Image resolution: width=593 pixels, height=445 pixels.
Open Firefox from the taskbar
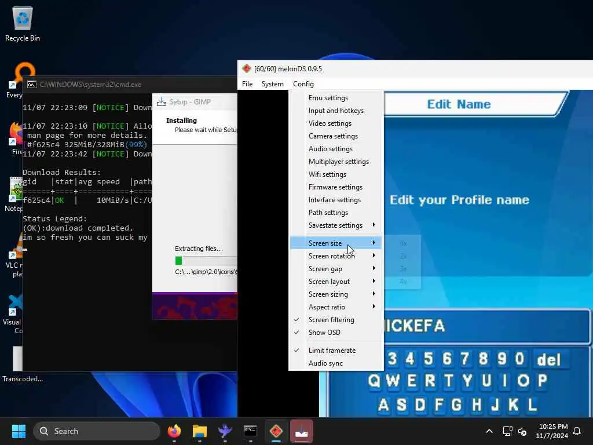pyautogui.click(x=174, y=431)
